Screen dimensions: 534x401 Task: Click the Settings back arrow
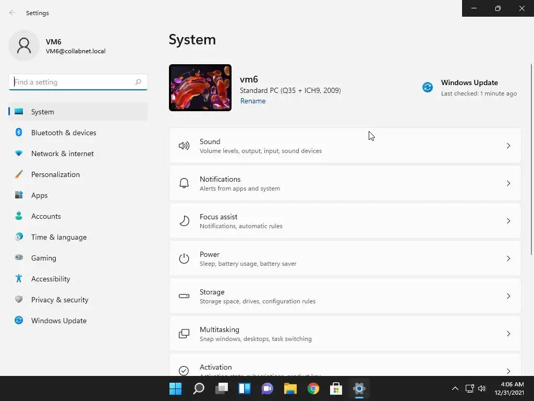(x=13, y=13)
